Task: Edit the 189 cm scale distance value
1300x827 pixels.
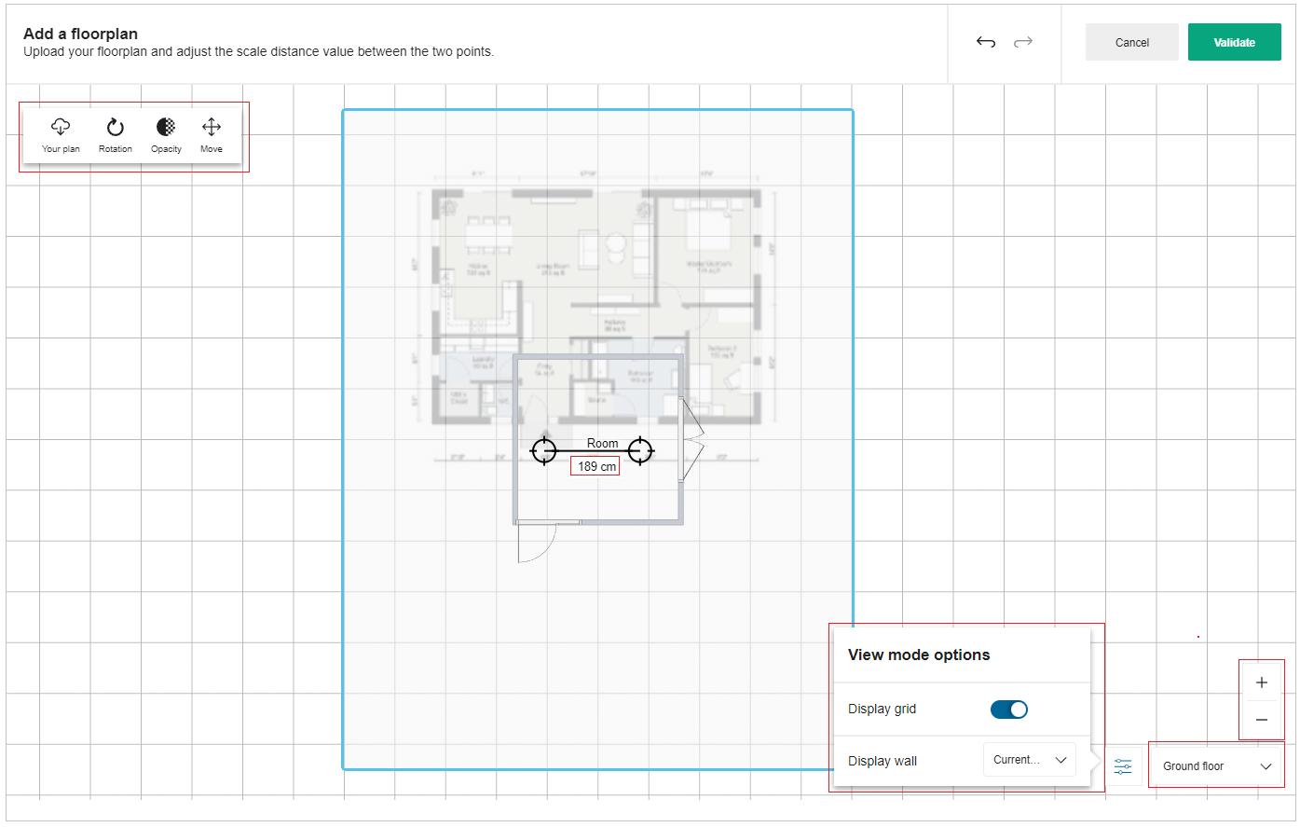Action: click(x=595, y=466)
